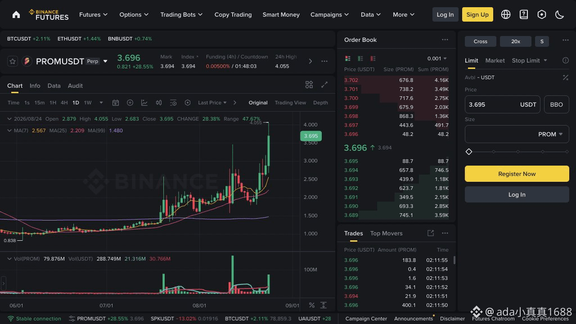Screen dimensions: 576x324
Task: Switch chart to Trading View
Action: click(290, 103)
